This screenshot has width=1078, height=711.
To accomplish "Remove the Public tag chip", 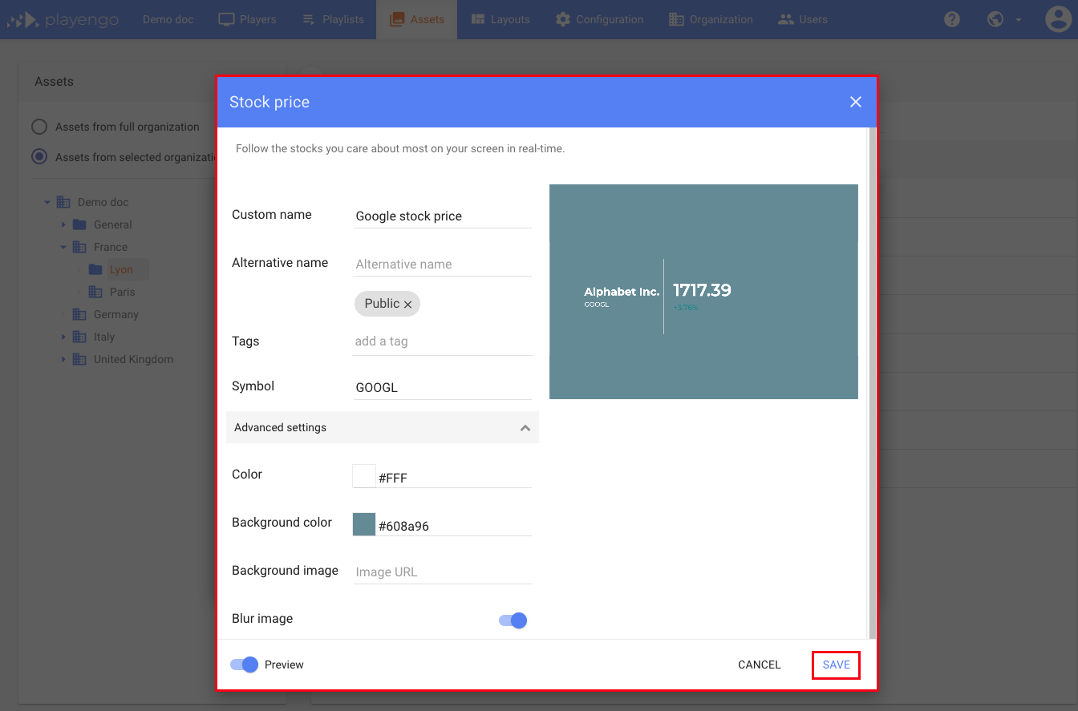I will pos(407,305).
